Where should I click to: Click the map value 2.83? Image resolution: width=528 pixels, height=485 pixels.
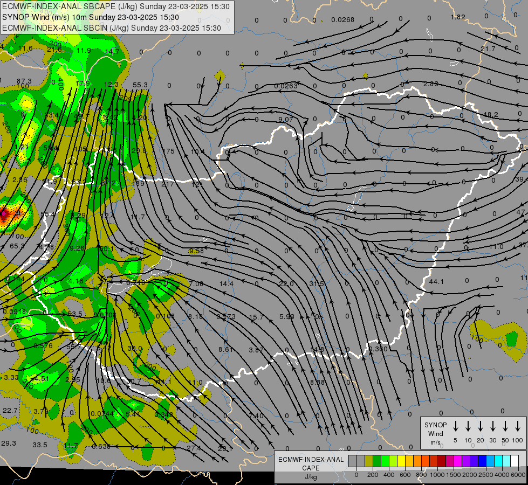click(431, 84)
